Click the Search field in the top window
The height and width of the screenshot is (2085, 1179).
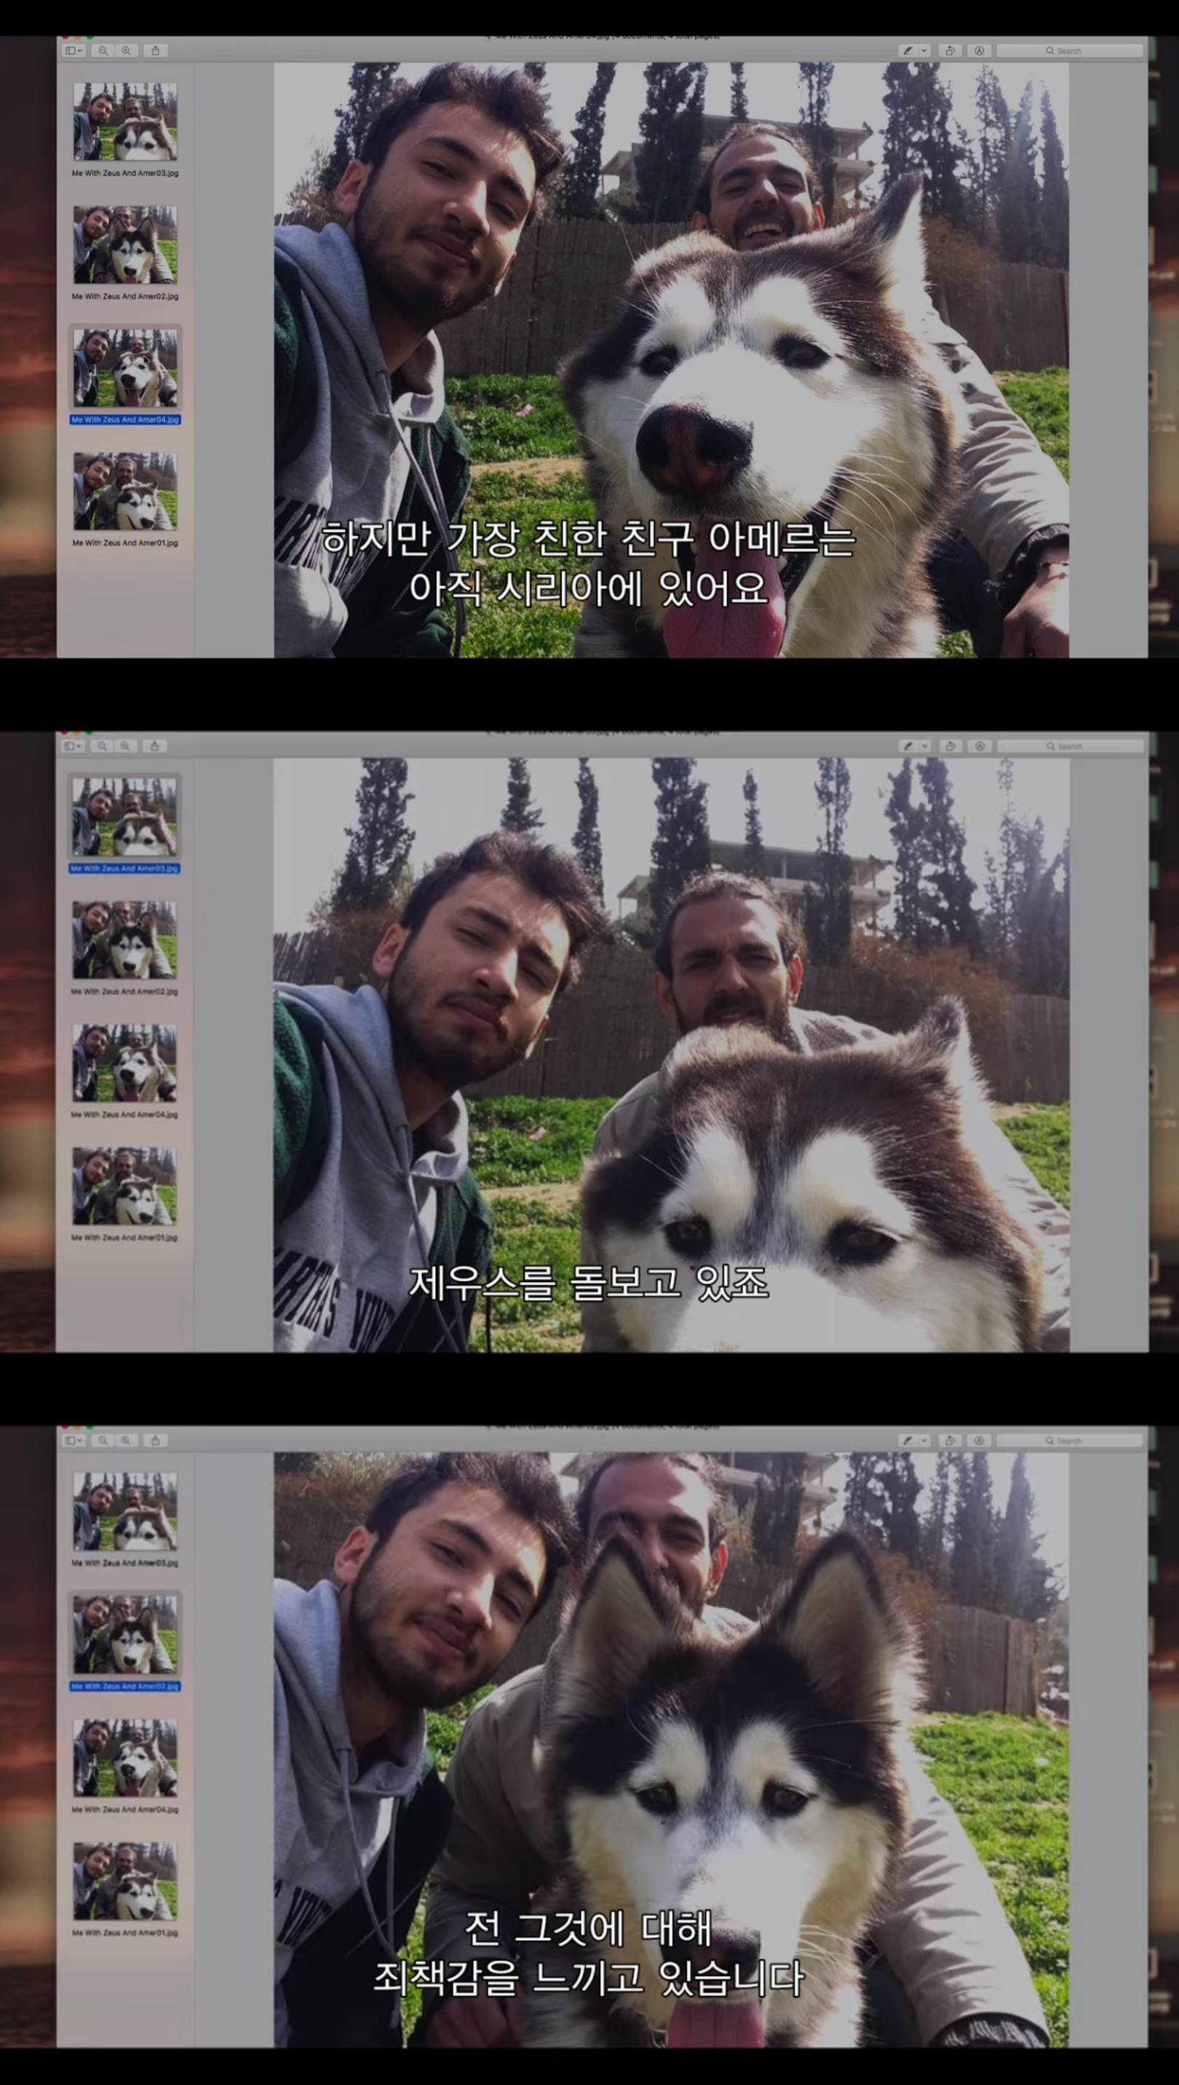point(1069,50)
